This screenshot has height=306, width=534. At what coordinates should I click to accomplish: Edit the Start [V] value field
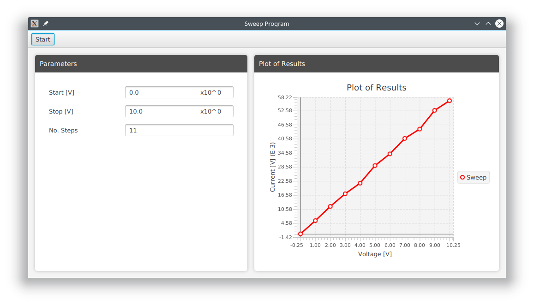162,92
